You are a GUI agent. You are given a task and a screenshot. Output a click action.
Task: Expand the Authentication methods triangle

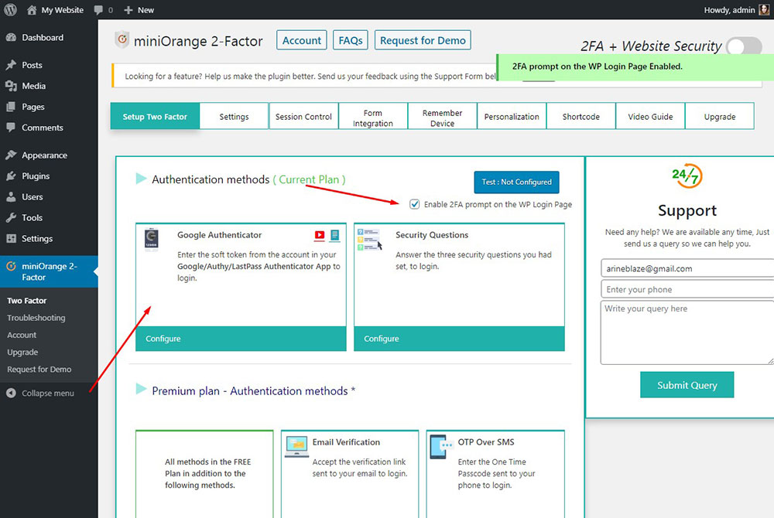click(141, 179)
